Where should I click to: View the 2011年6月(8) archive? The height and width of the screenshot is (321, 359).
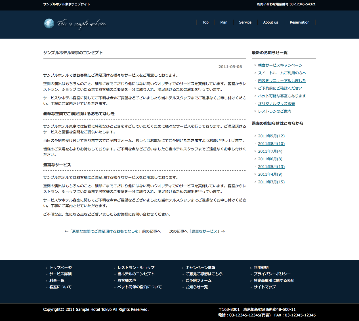point(270,159)
